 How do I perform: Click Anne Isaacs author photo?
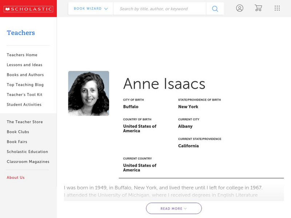pos(88,93)
